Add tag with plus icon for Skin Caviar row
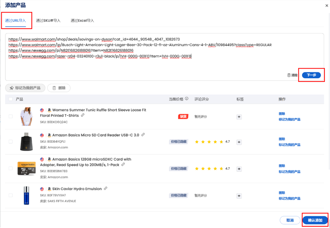330x228 pixels. (239, 196)
